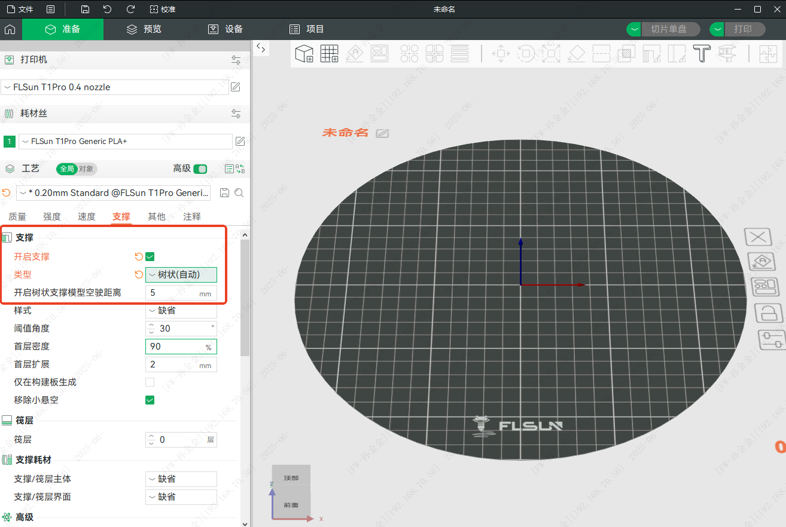Enable the 仅在构建板生成 checkbox
The width and height of the screenshot is (786, 527).
point(150,382)
